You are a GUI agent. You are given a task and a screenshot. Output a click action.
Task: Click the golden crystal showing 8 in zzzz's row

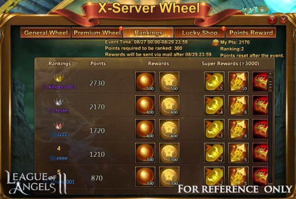coord(239,129)
